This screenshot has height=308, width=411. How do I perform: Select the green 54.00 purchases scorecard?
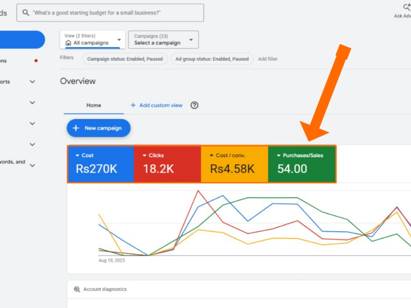pyautogui.click(x=302, y=164)
